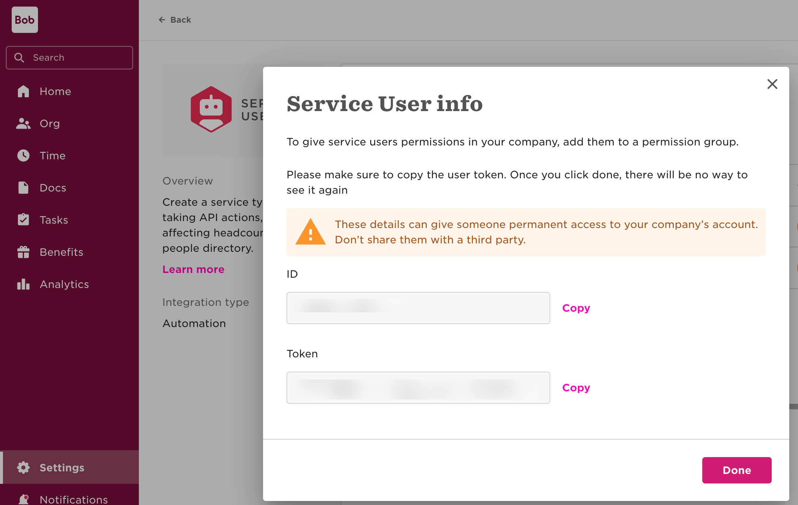Image resolution: width=798 pixels, height=505 pixels.
Task: Click the orange warning triangle icon
Action: pyautogui.click(x=310, y=232)
